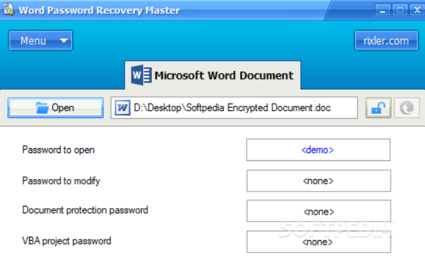The width and height of the screenshot is (425, 258).
Task: Click the <demo> value of Password to open
Action: tap(318, 150)
